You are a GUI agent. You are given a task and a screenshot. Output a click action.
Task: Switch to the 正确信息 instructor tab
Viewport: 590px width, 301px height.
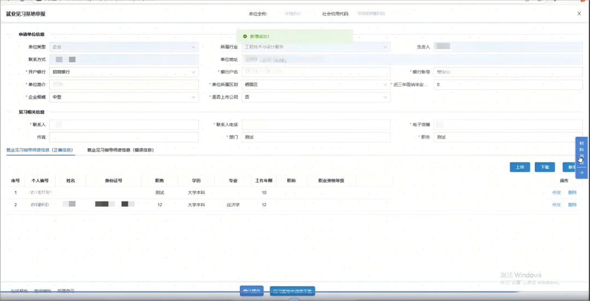pyautogui.click(x=40, y=150)
